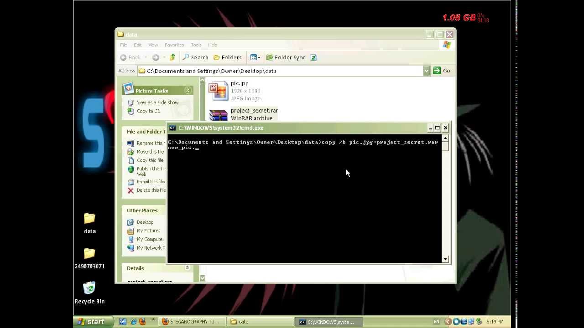Click inside the command prompt text area

[x=304, y=198]
